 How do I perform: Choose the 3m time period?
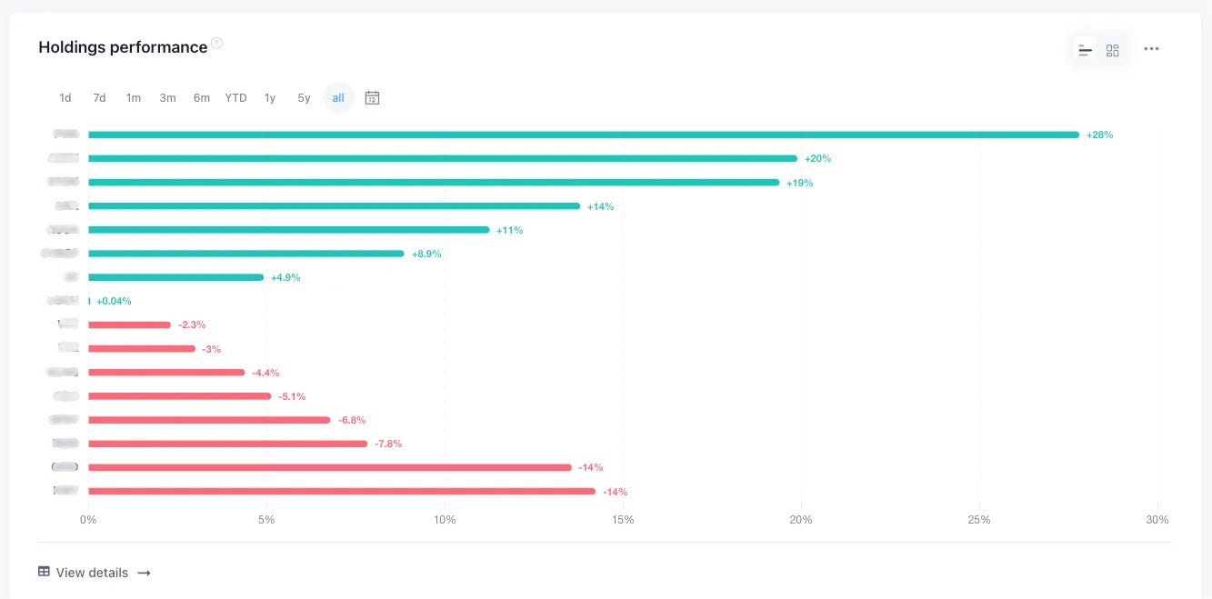coord(167,98)
